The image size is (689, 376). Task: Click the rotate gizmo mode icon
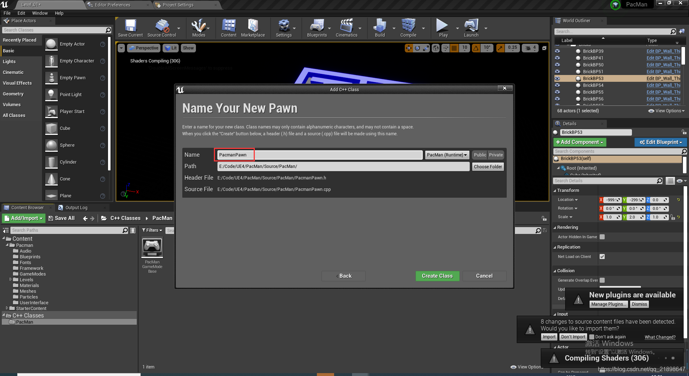pos(417,48)
